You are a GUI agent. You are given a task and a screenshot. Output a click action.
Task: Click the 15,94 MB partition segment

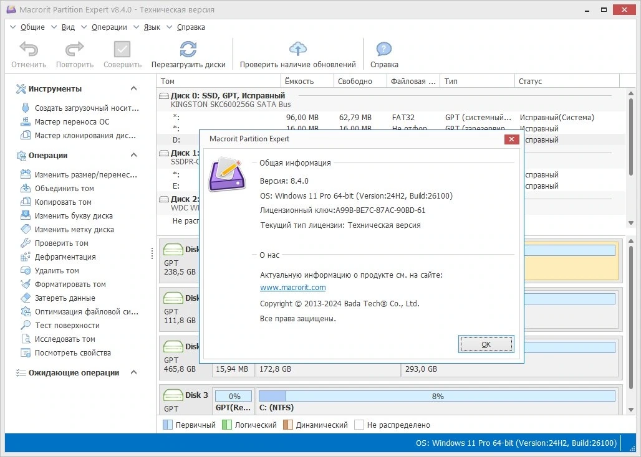pyautogui.click(x=232, y=369)
